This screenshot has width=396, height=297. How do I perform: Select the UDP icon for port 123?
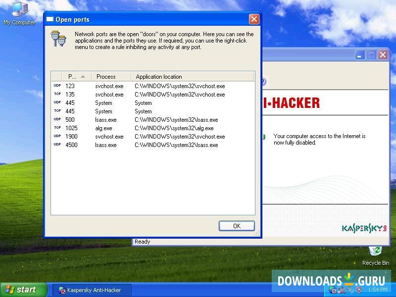coord(57,86)
